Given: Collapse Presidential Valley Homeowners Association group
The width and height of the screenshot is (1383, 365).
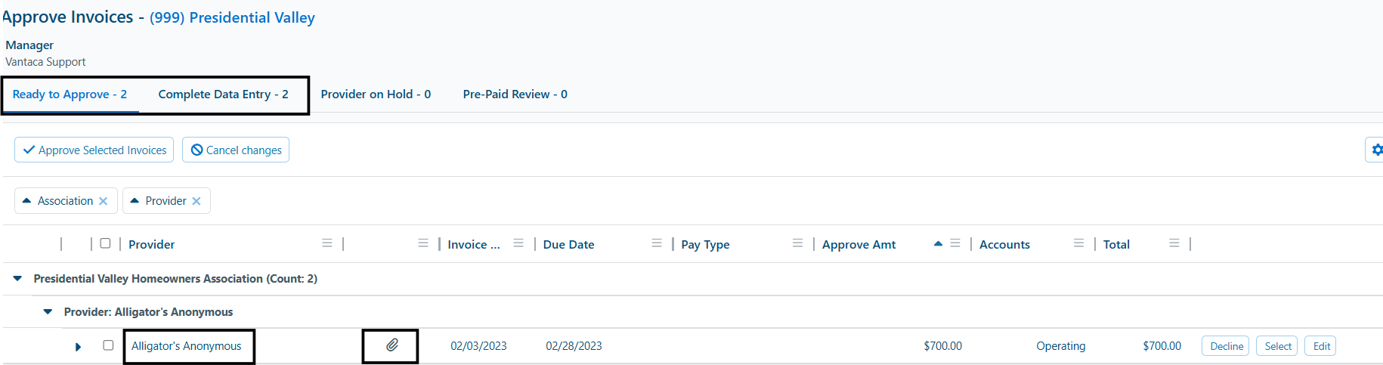Looking at the screenshot, I should [17, 279].
